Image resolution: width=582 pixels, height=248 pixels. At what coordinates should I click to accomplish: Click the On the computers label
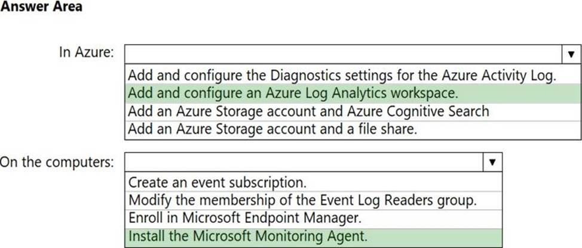pos(57,162)
